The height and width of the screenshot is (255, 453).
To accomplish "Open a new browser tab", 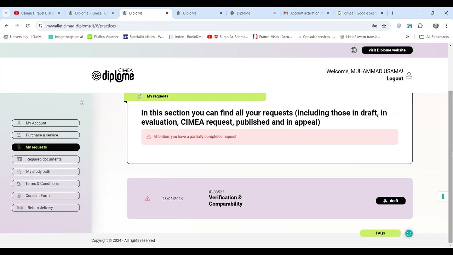I will click(392, 13).
